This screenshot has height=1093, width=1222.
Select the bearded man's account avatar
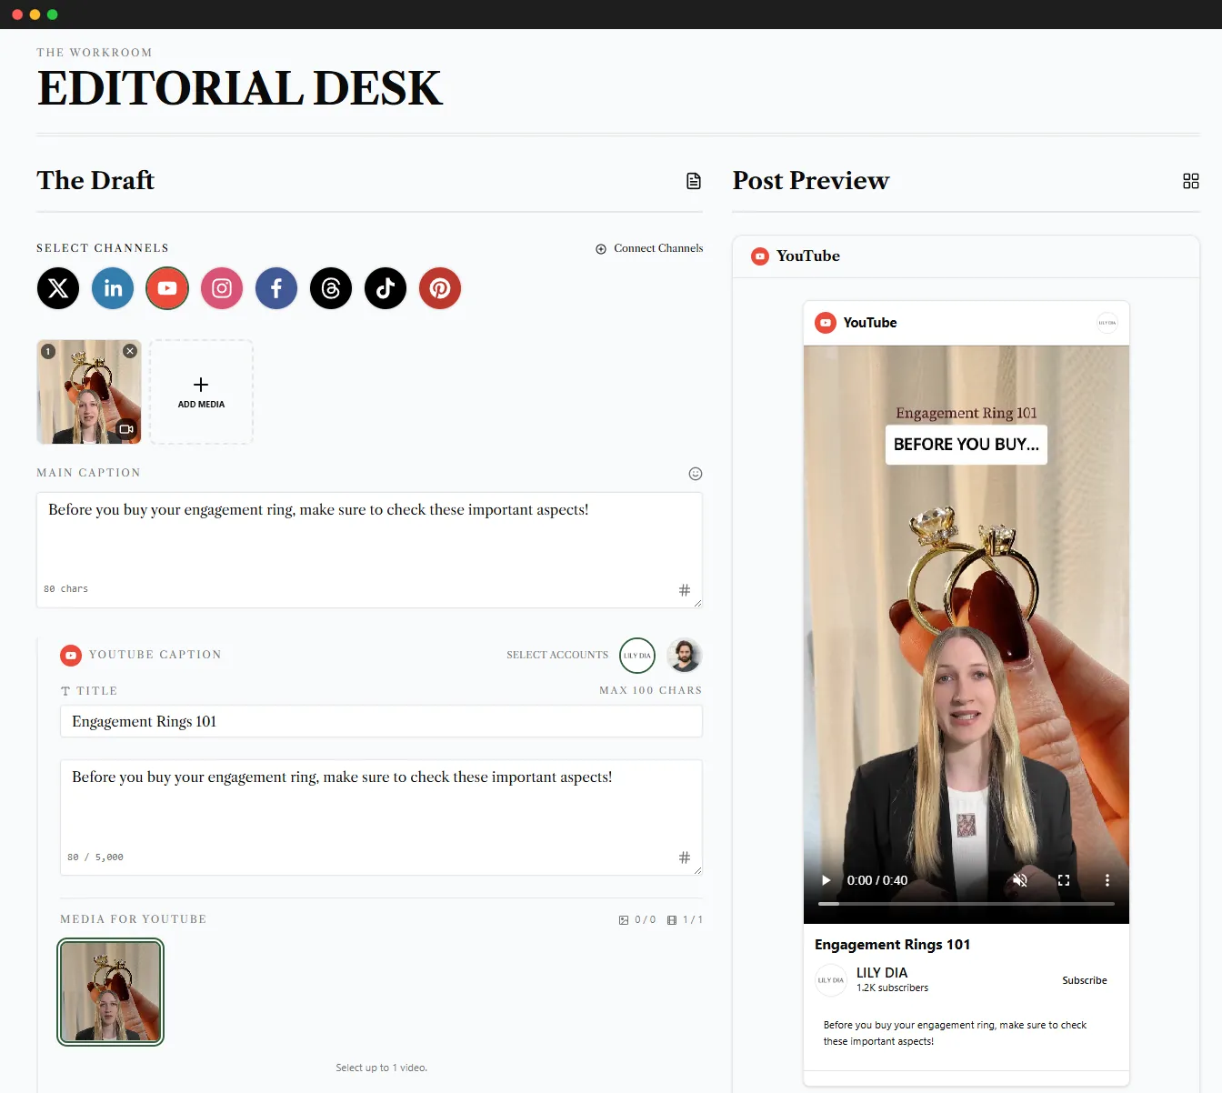(684, 655)
